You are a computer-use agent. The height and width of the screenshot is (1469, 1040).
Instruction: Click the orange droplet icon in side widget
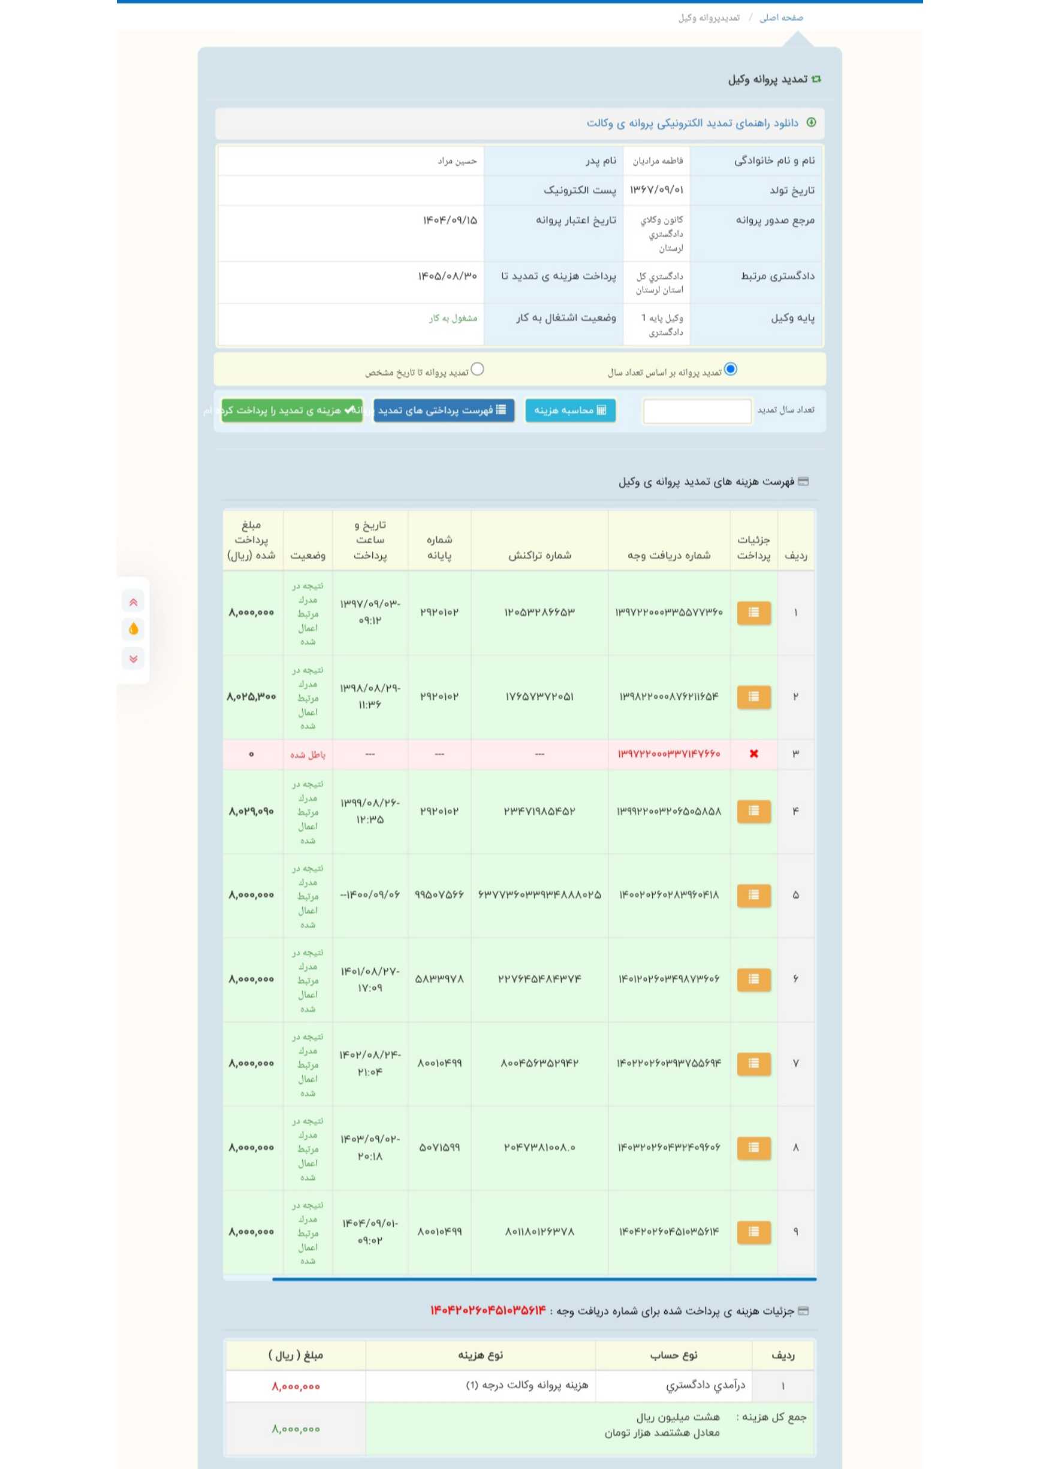133,629
